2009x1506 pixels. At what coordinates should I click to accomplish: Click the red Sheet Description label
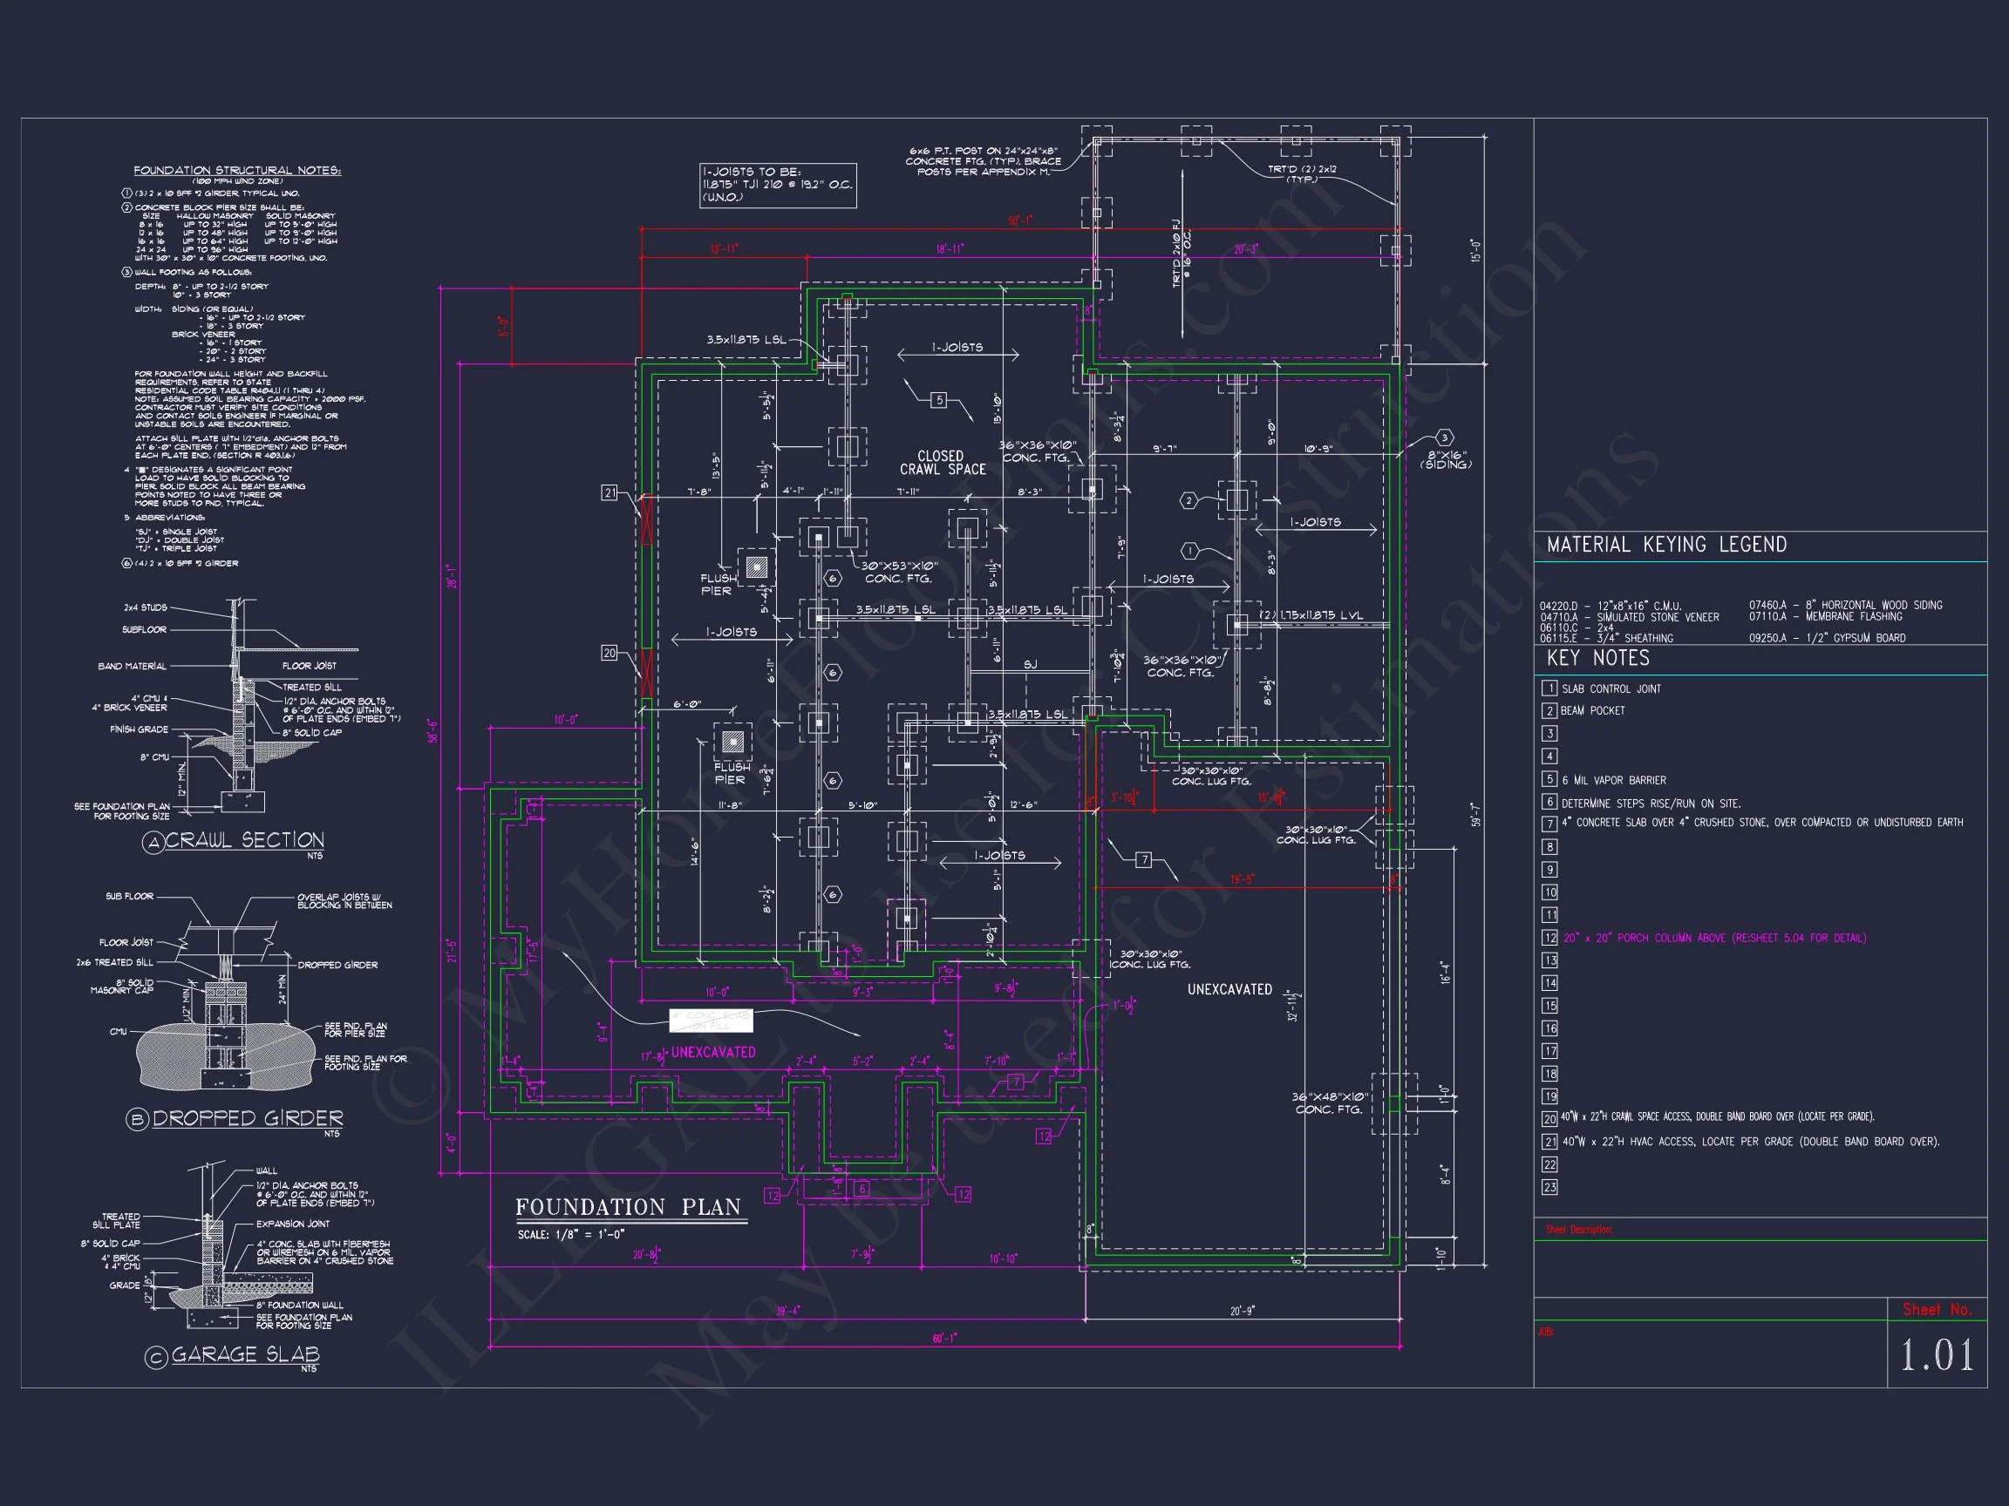click(1578, 1229)
